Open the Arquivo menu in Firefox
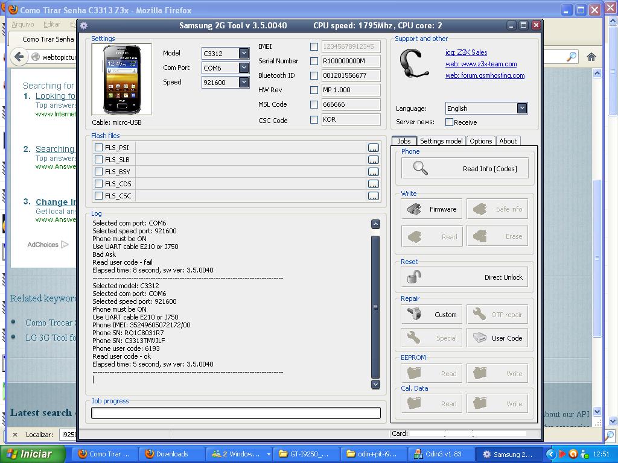The image size is (618, 463). pyautogui.click(x=22, y=24)
